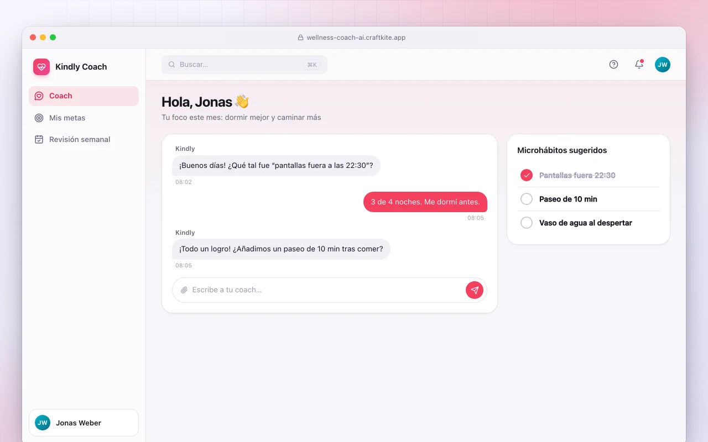Viewport: 708px width, 442px height.
Task: Click the calendar icon beside Revisión semanal
Action: click(x=39, y=139)
